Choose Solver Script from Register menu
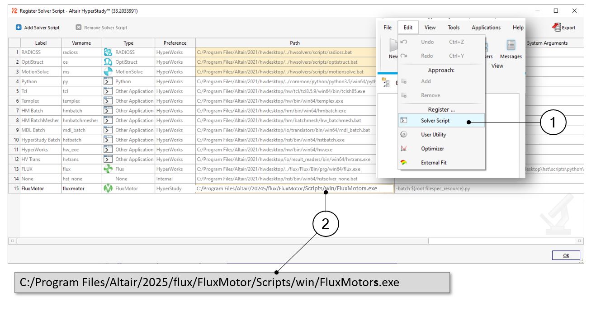Image resolution: width=596 pixels, height=311 pixels. (441, 121)
